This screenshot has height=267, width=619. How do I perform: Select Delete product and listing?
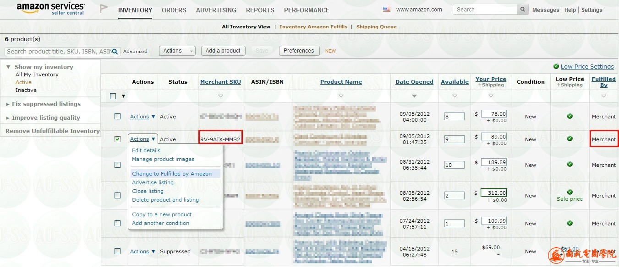click(x=165, y=200)
